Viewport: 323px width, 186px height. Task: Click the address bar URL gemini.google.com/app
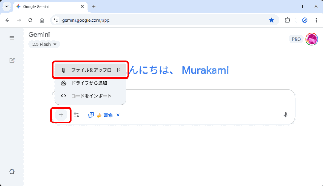click(x=86, y=20)
